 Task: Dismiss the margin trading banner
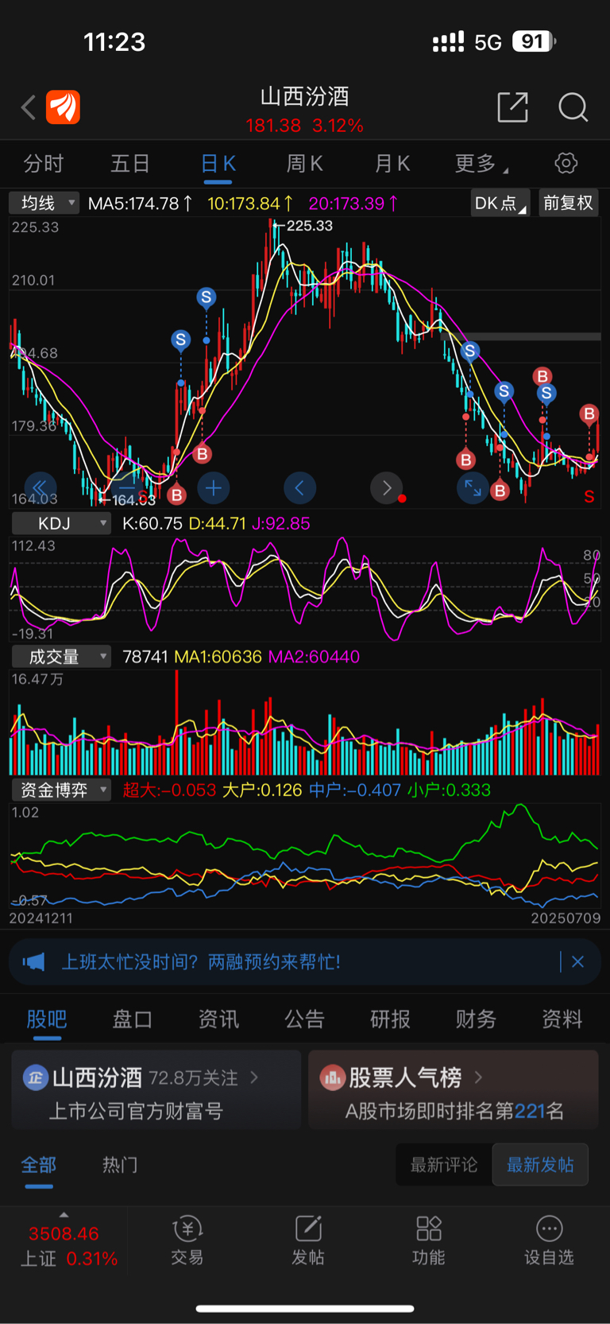point(577,962)
